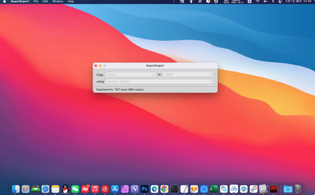Open the Target drive dropdown after 'to'
The height and width of the screenshot is (195, 315).
188,74
